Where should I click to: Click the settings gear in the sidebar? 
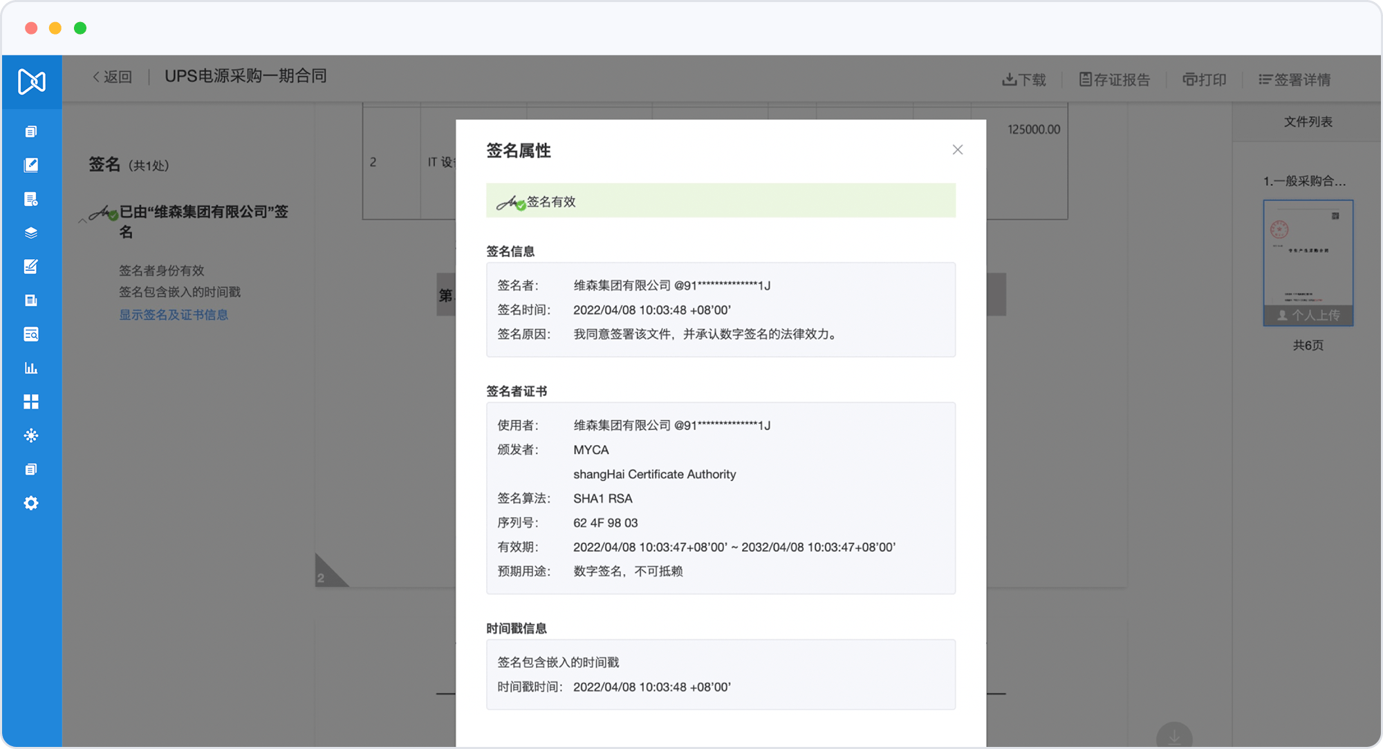tap(31, 503)
